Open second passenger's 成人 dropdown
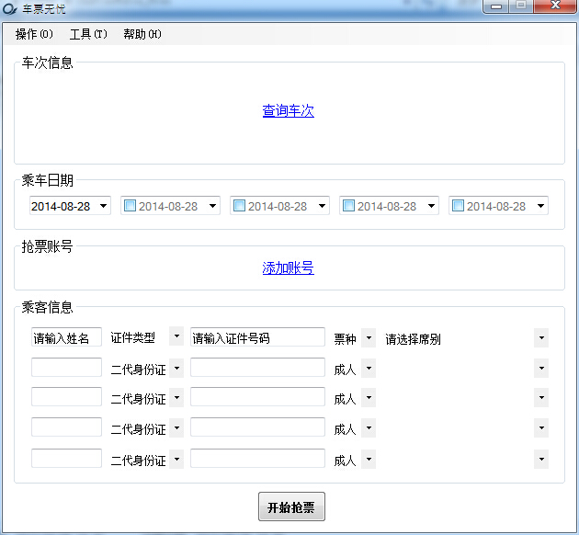The width and height of the screenshot is (579, 535). coord(369,398)
